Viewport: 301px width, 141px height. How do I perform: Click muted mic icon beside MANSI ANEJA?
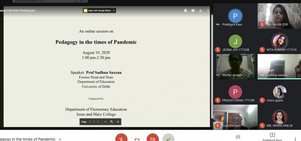262,126
